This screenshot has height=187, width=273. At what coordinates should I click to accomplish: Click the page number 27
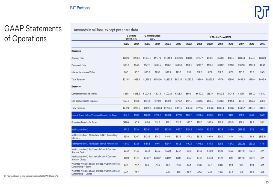coord(268,182)
